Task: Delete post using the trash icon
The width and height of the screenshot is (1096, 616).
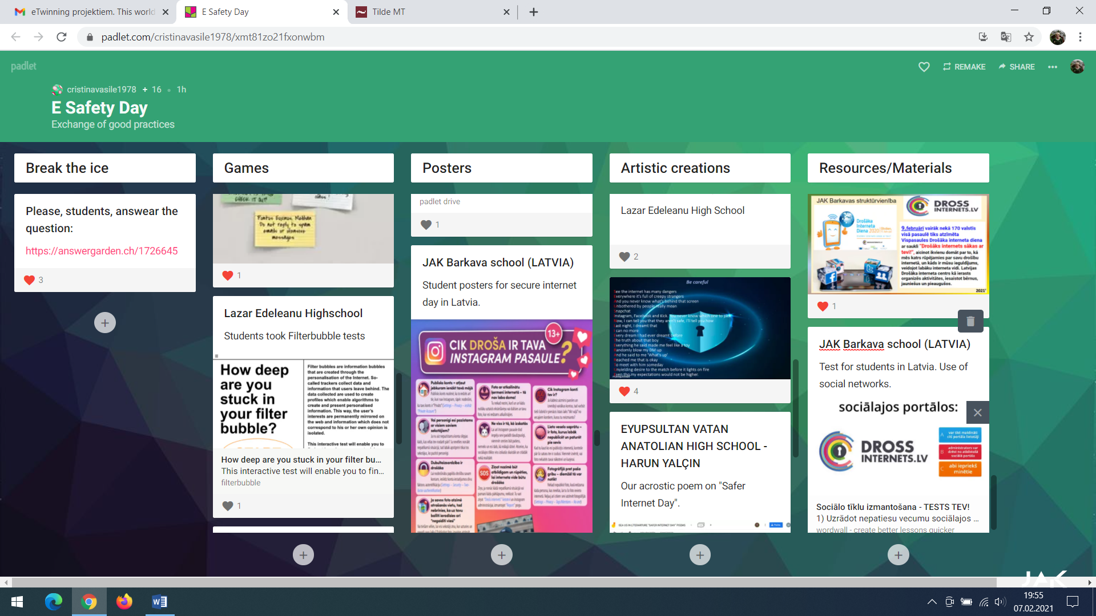Action: coord(970,321)
